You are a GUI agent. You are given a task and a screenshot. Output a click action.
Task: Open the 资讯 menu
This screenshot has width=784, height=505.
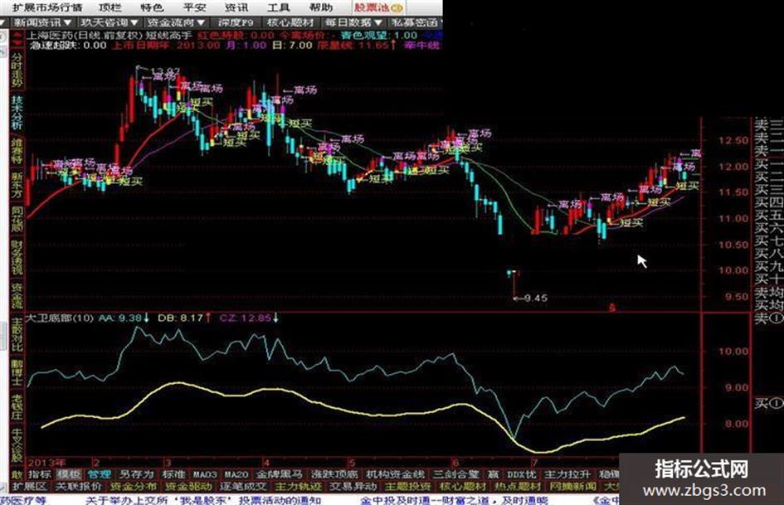[x=236, y=7]
